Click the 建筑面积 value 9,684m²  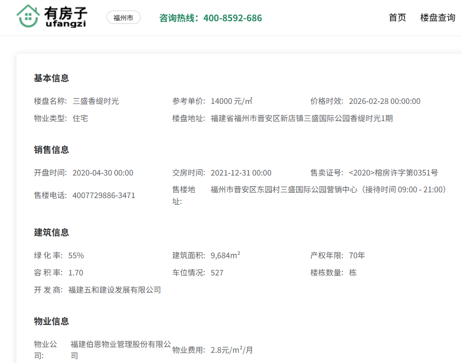click(225, 256)
